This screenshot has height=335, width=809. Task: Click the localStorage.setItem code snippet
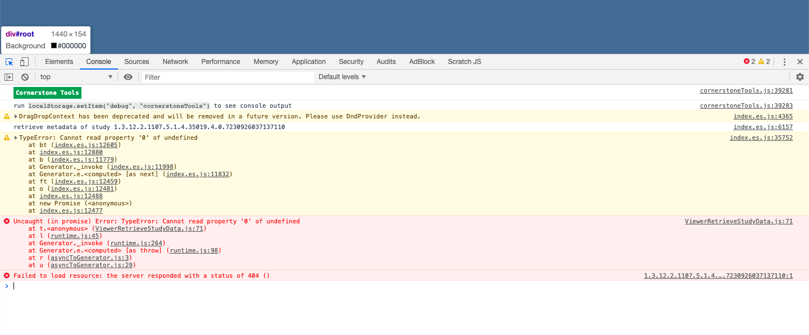(119, 105)
